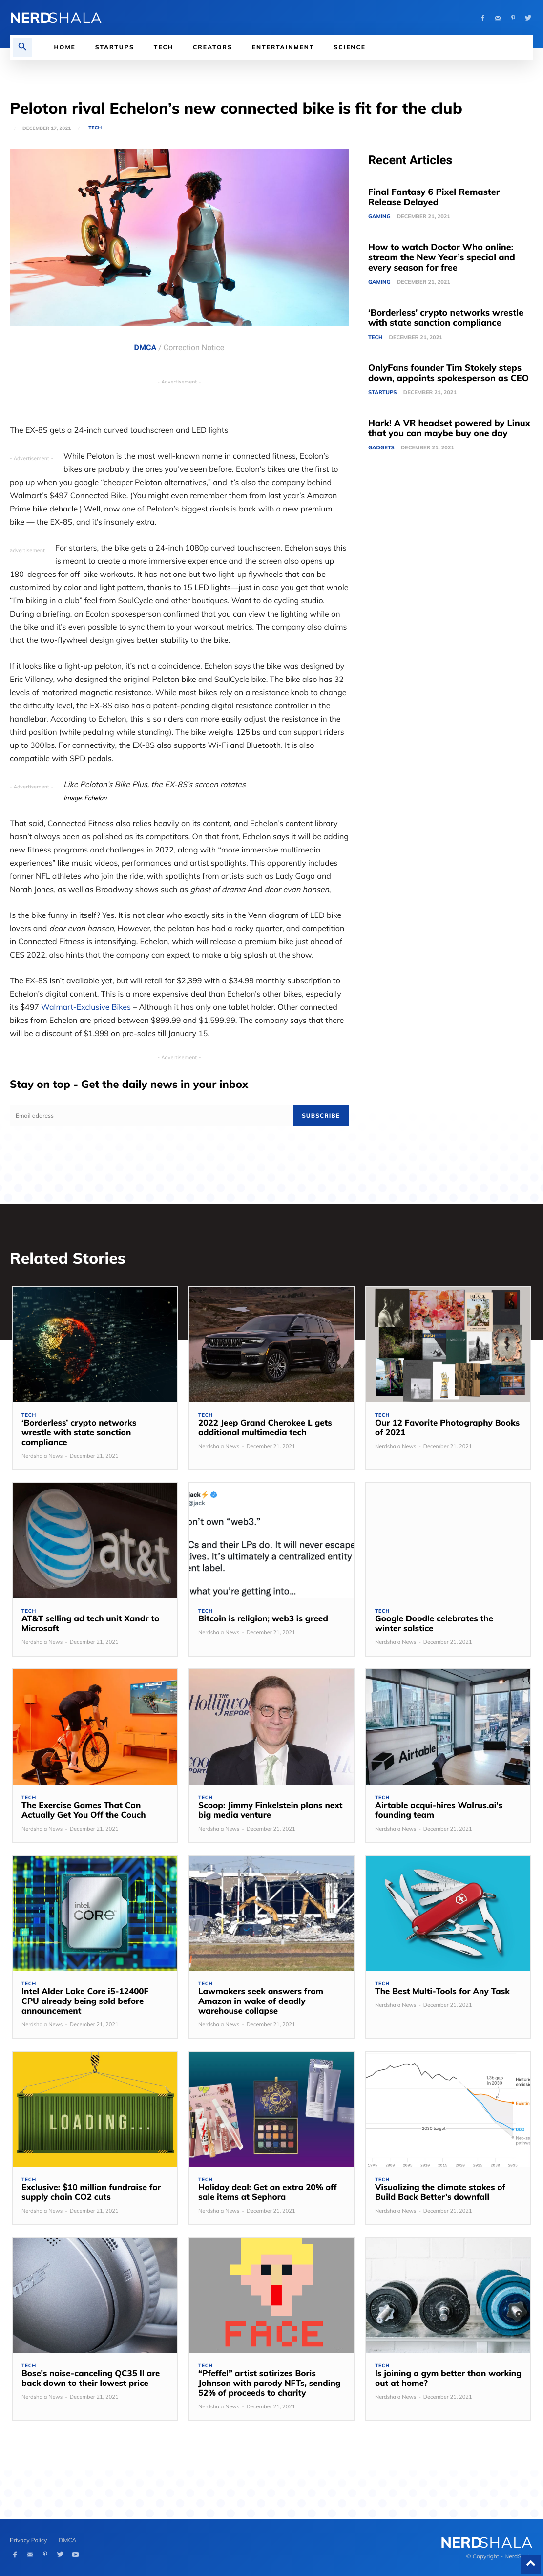Open VR headset powered by Linux article

pyautogui.click(x=449, y=428)
